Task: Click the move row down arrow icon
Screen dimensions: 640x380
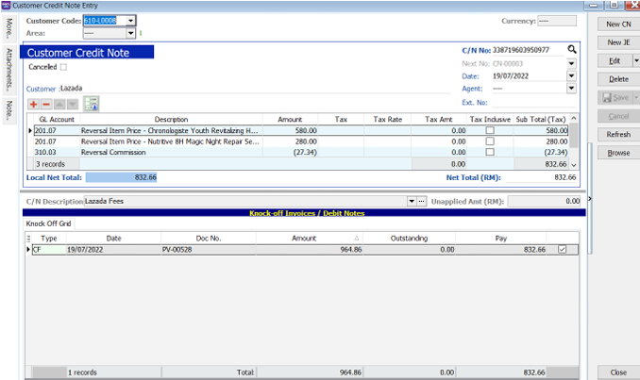Action: point(74,103)
